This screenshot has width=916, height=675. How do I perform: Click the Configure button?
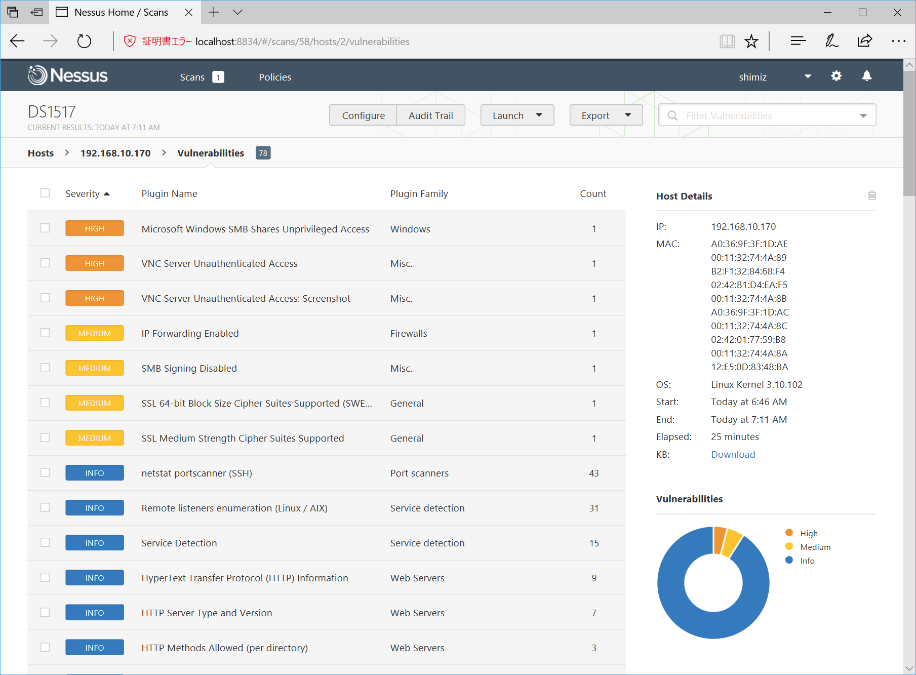363,115
